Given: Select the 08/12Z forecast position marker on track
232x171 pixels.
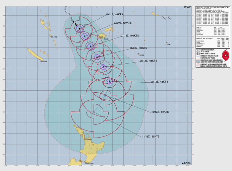Looking at the screenshot, I should [x=103, y=67].
